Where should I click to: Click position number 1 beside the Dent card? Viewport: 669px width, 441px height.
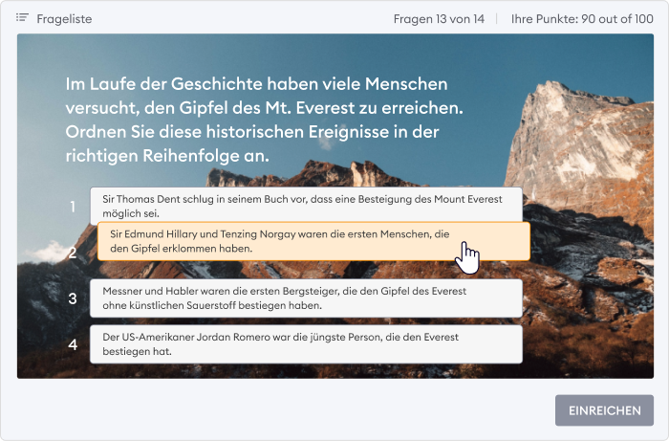[73, 207]
